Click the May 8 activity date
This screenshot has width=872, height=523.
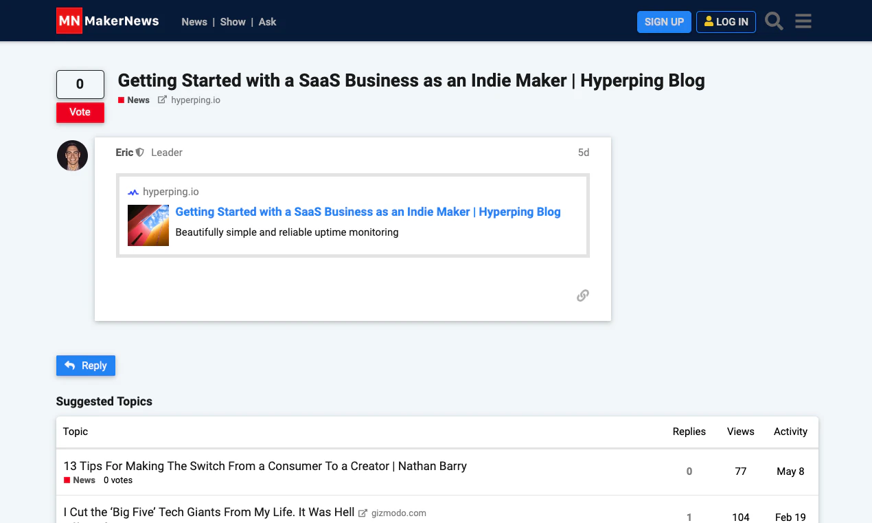click(791, 471)
